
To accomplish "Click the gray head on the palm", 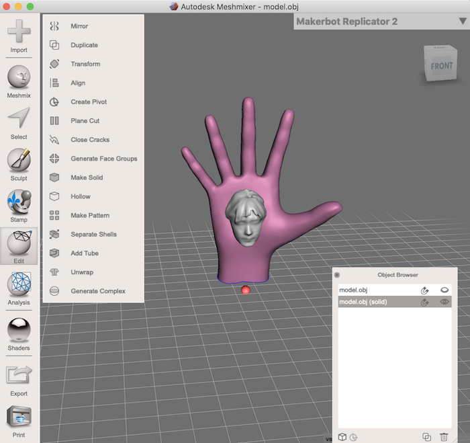I will click(246, 218).
